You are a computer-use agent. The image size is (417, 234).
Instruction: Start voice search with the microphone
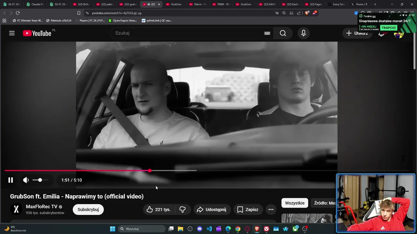[303, 33]
